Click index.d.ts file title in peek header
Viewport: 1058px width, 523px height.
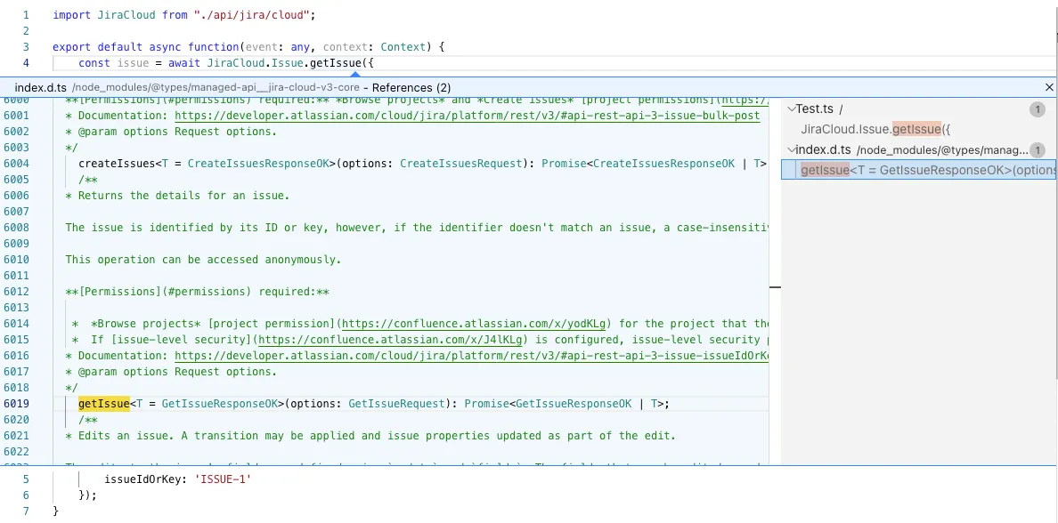[x=40, y=88]
